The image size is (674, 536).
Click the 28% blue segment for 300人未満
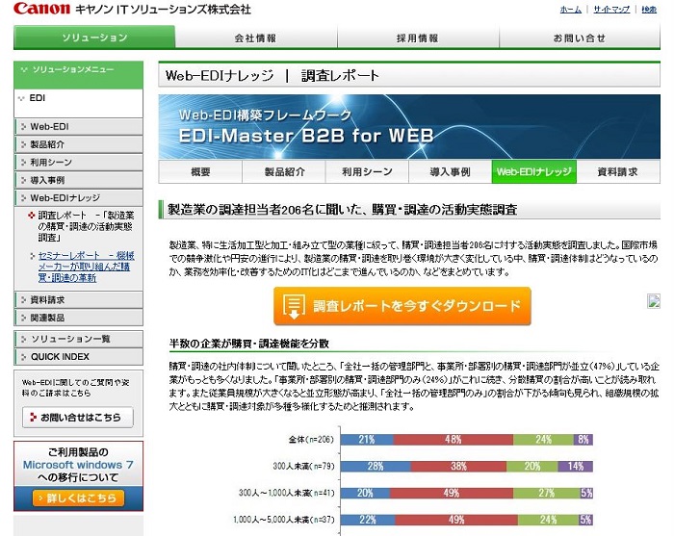[x=376, y=466]
